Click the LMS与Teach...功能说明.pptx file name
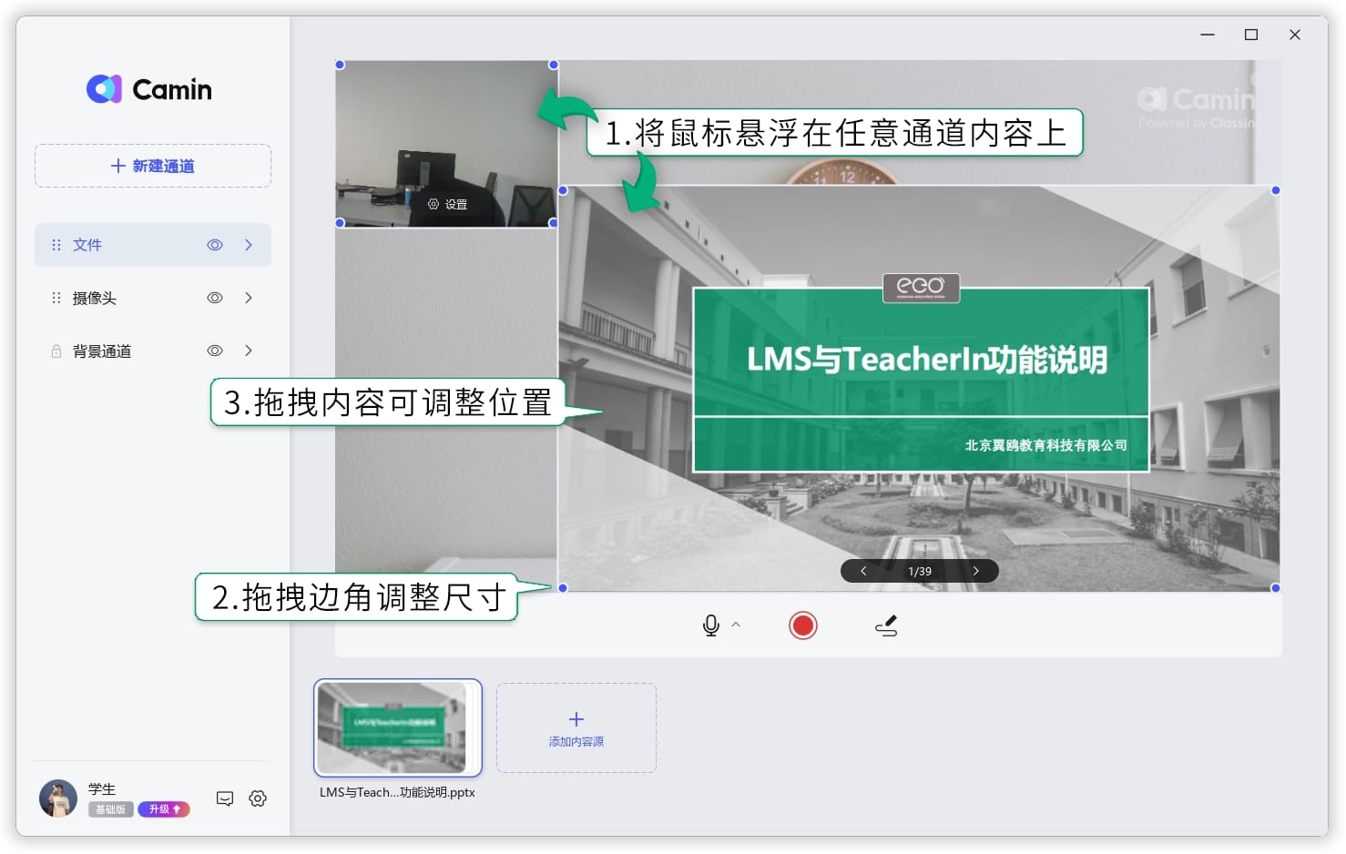Viewport: 1346px width, 854px height. click(397, 793)
